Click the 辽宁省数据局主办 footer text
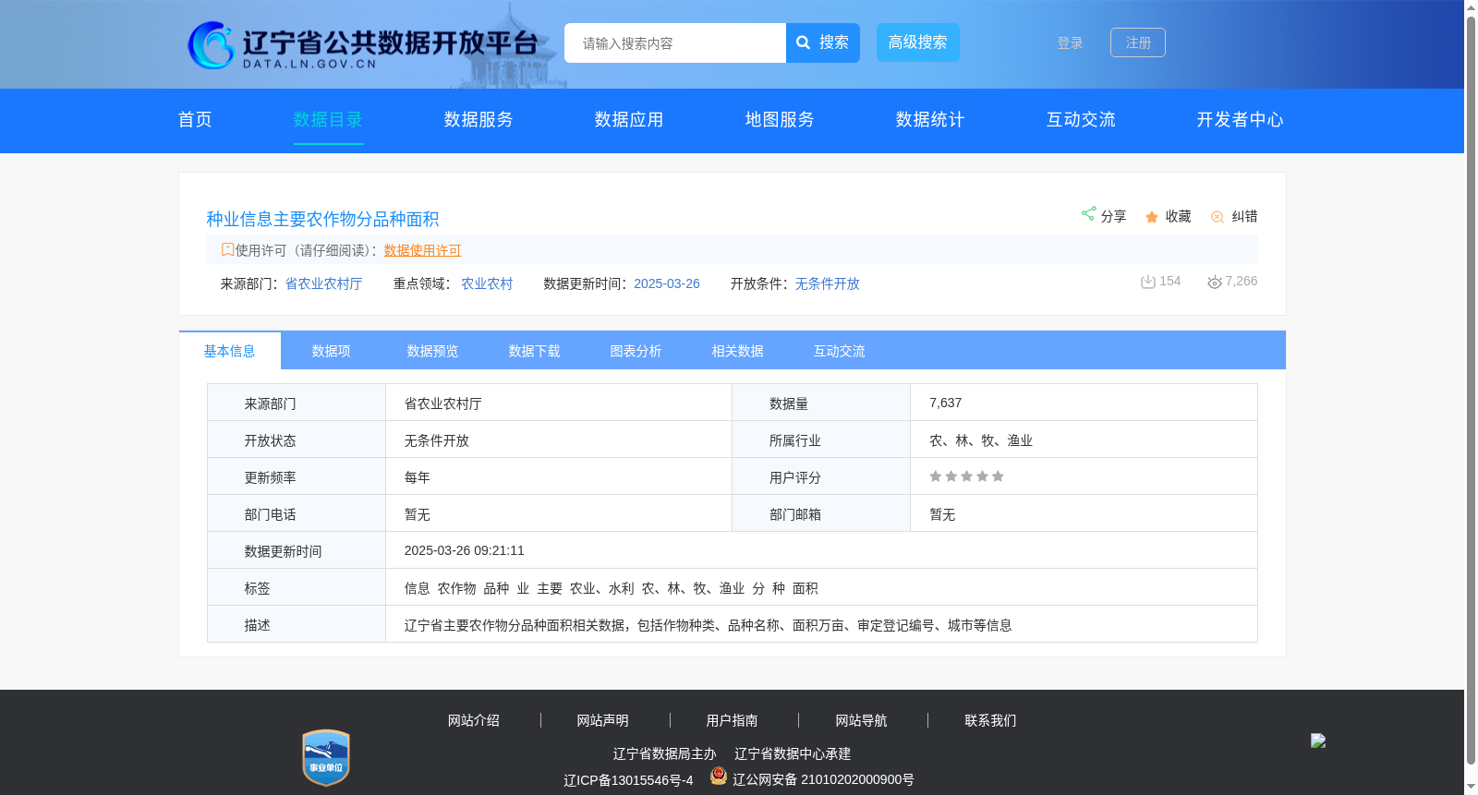Image resolution: width=1478 pixels, height=795 pixels. coord(665,753)
